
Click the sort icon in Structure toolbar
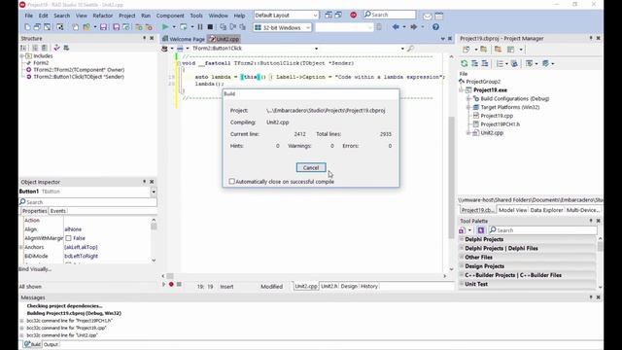(x=23, y=48)
